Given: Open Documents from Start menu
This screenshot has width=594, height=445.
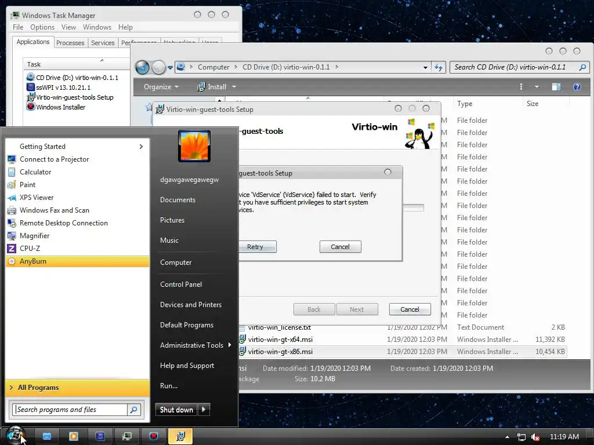Looking at the screenshot, I should pos(178,200).
